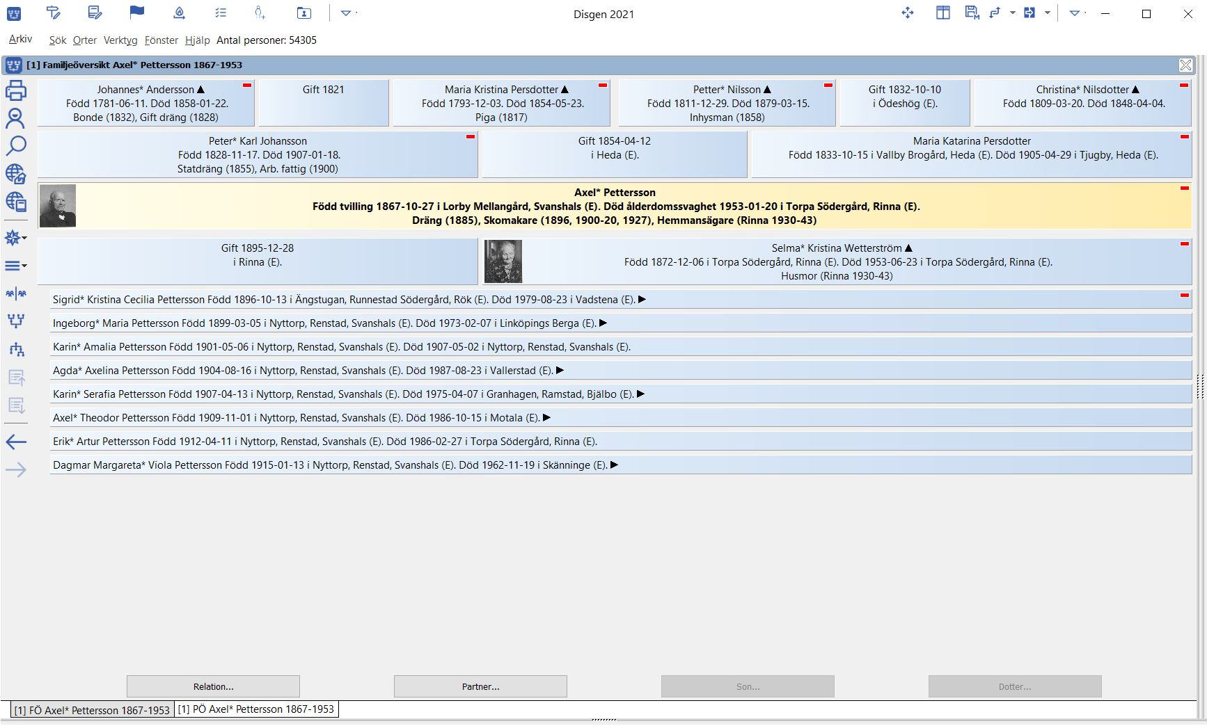The image size is (1207, 726).
Task: Close the Familjeöversikt panel
Action: (x=1185, y=65)
